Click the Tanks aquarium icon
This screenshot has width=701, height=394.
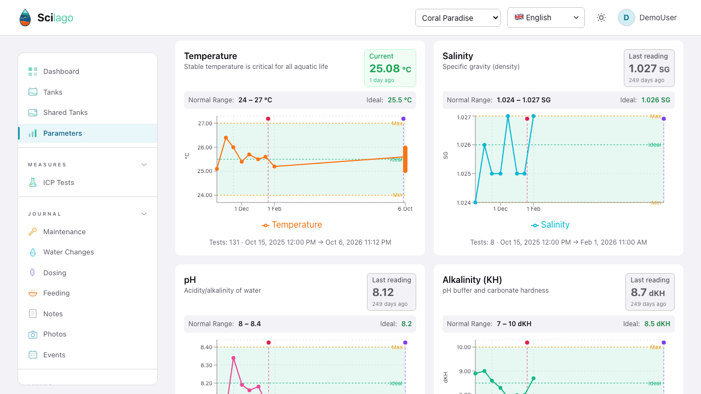[x=33, y=92]
